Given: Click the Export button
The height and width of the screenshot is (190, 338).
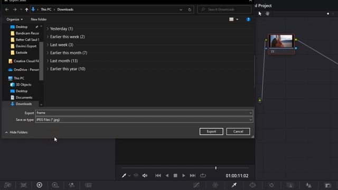Looking at the screenshot, I should tap(211, 131).
